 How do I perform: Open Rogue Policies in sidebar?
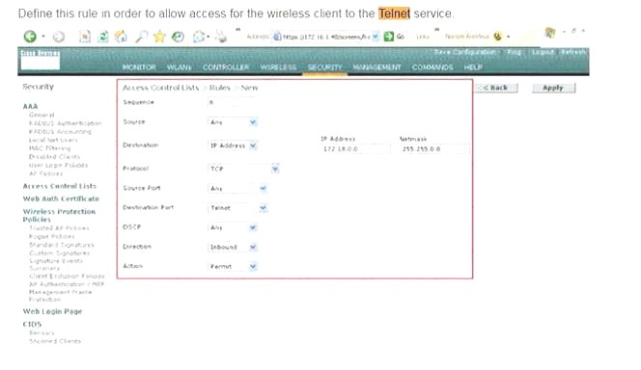[x=52, y=237]
